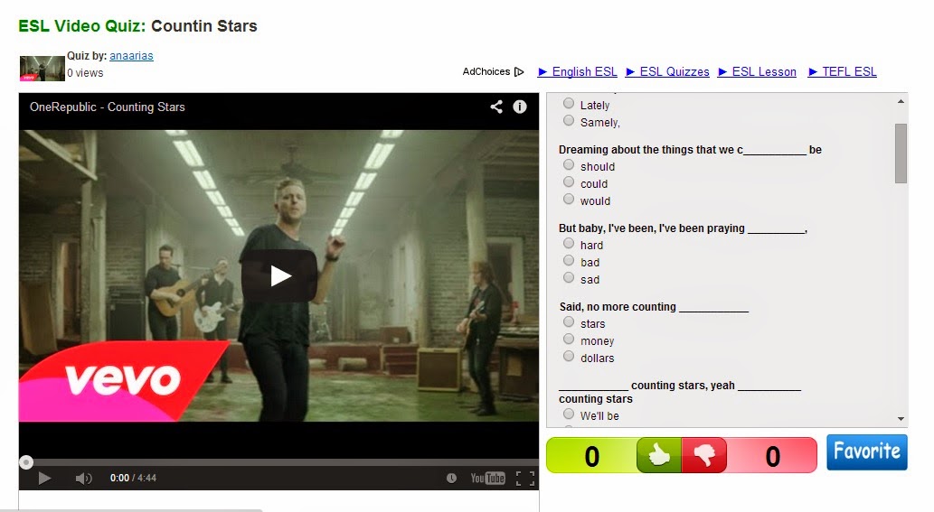Open the video info icon
This screenshot has width=934, height=512.
[x=520, y=107]
